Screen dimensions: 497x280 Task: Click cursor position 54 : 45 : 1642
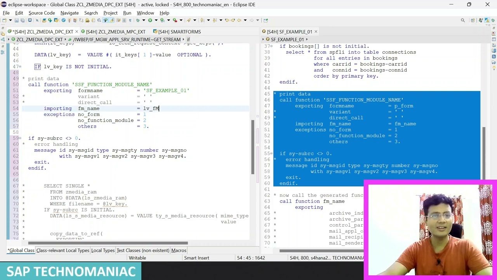(251, 258)
